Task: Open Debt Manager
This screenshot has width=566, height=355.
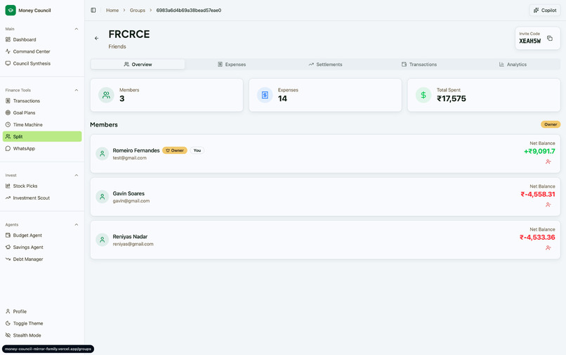Action: pyautogui.click(x=42, y=259)
